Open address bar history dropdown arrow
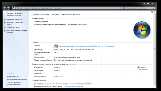The image size is (161, 91). (x=119, y=8)
